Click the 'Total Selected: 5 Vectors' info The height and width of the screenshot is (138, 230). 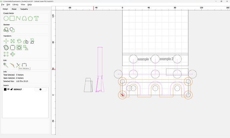[13, 75]
